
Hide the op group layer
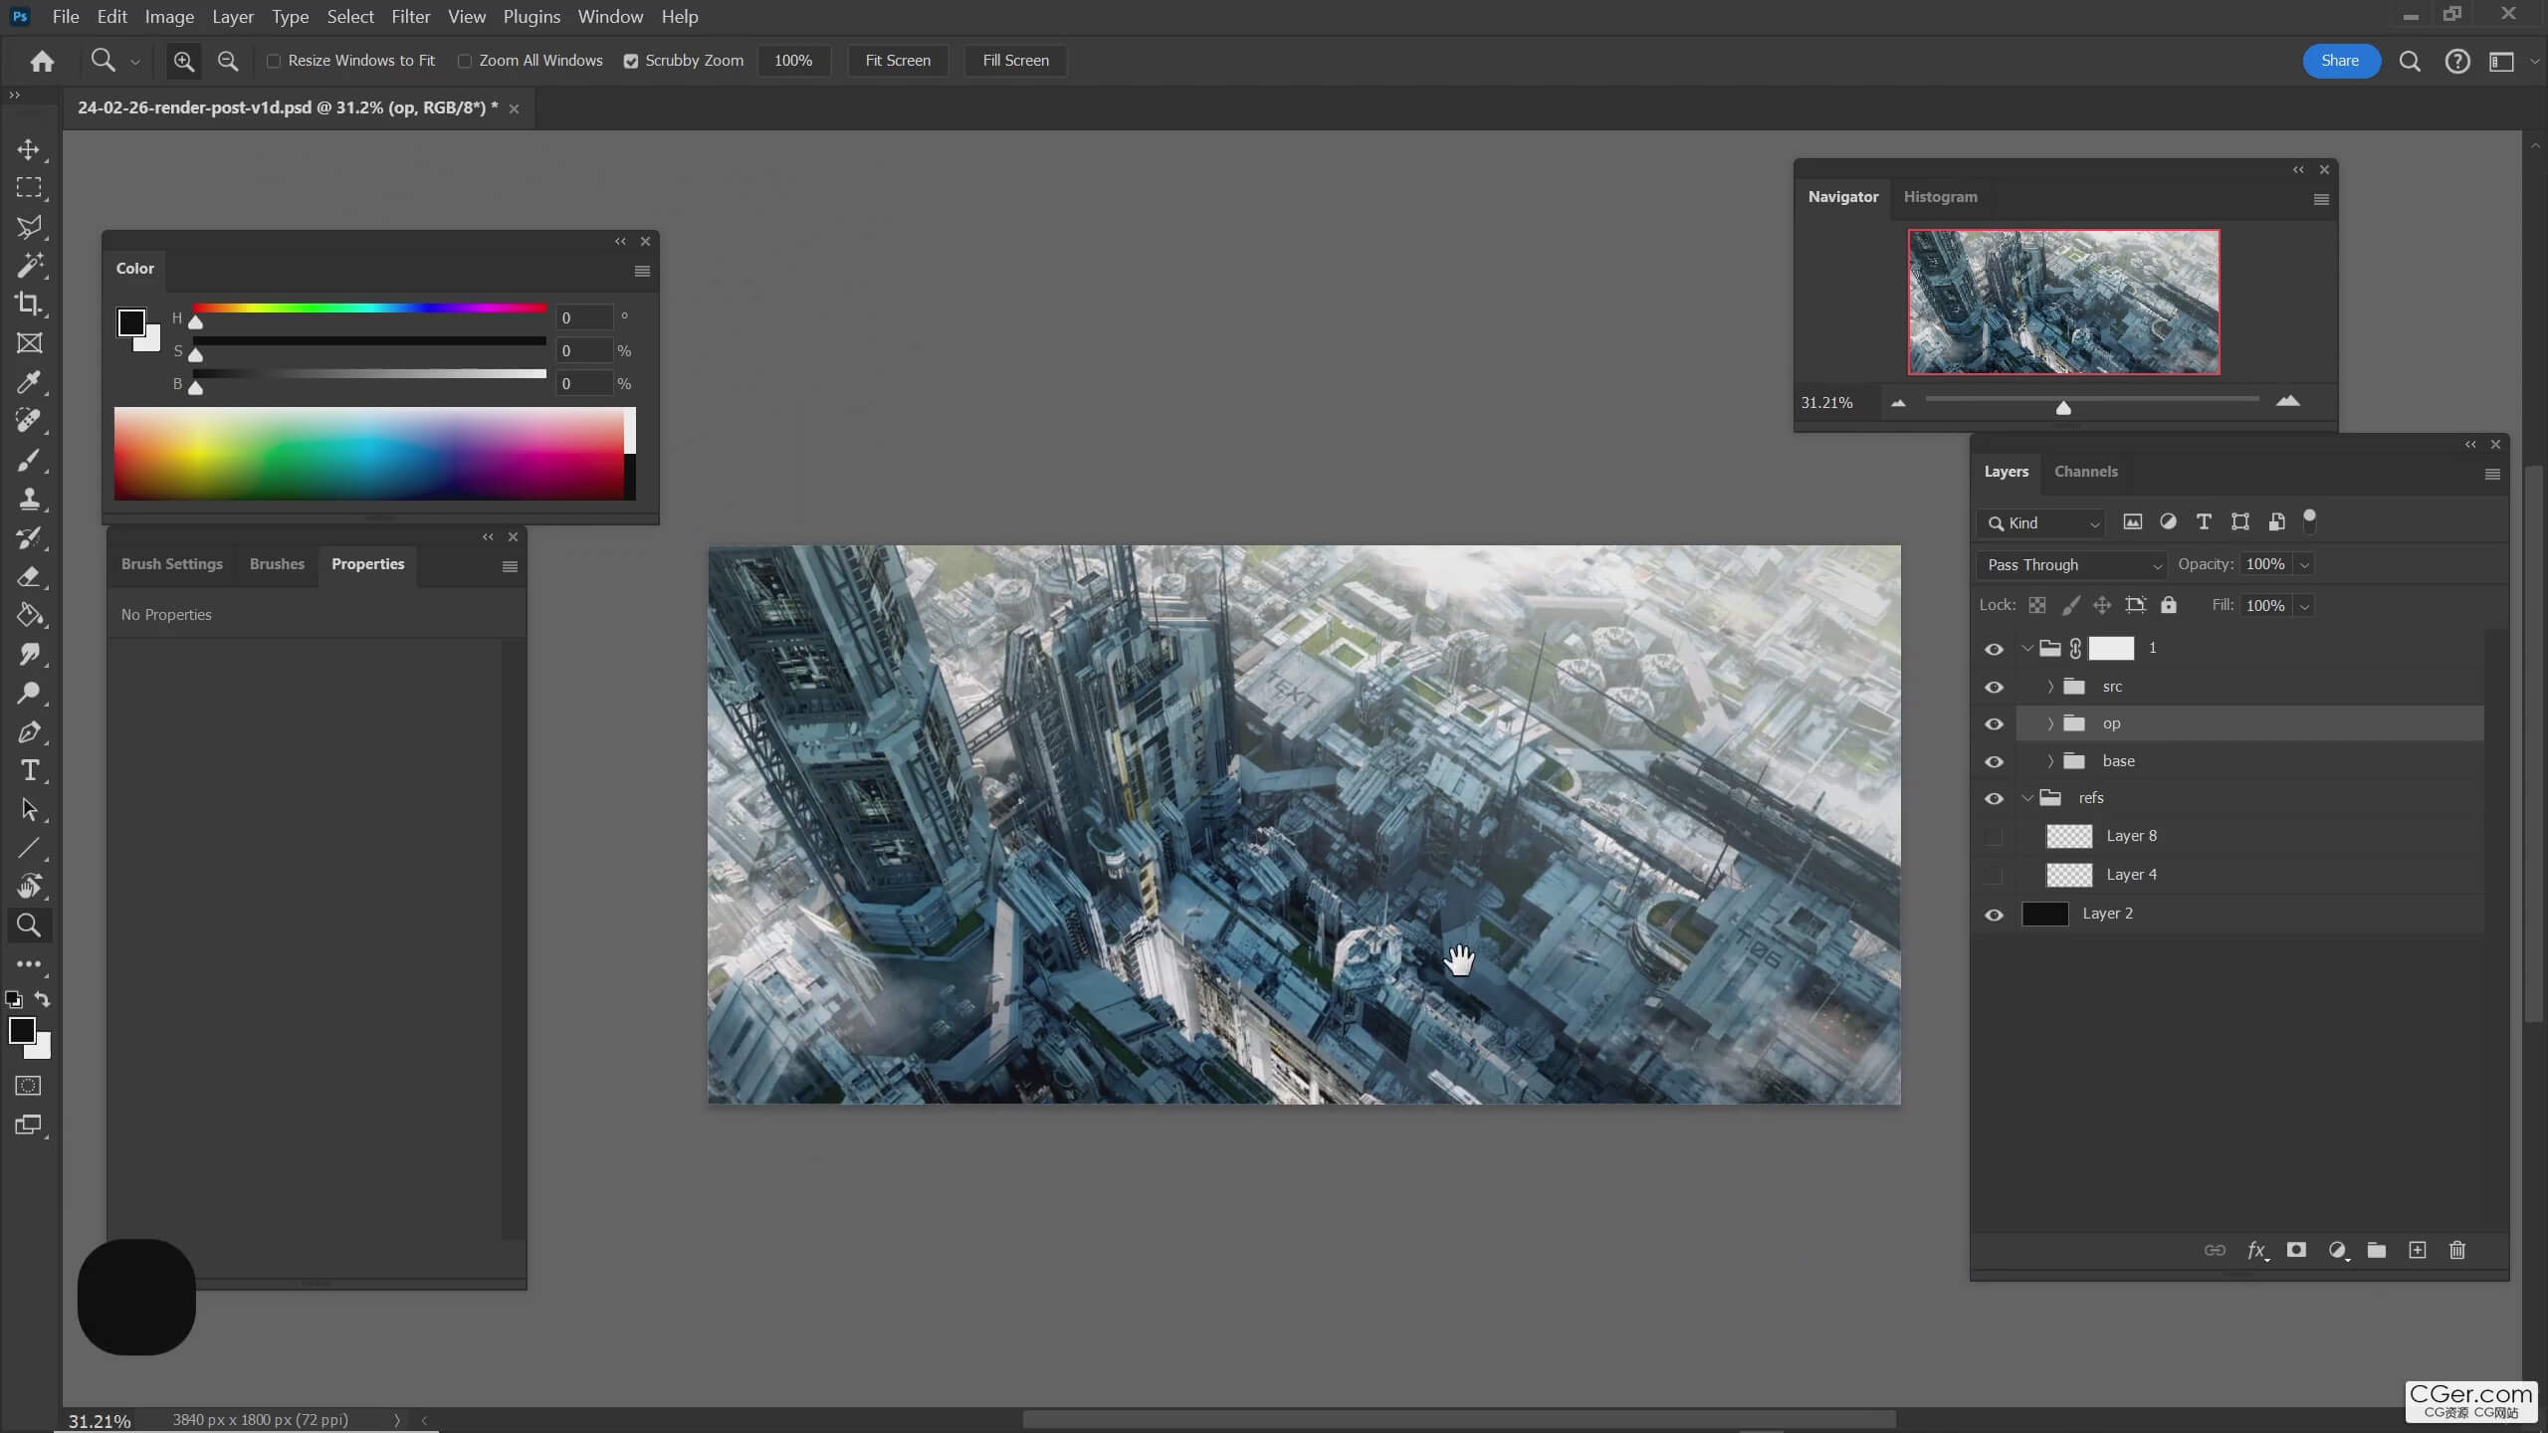[1994, 723]
